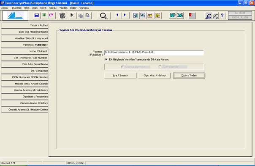Open Karma Arama / Mixed Query
255x166 pixels.
point(25,90)
